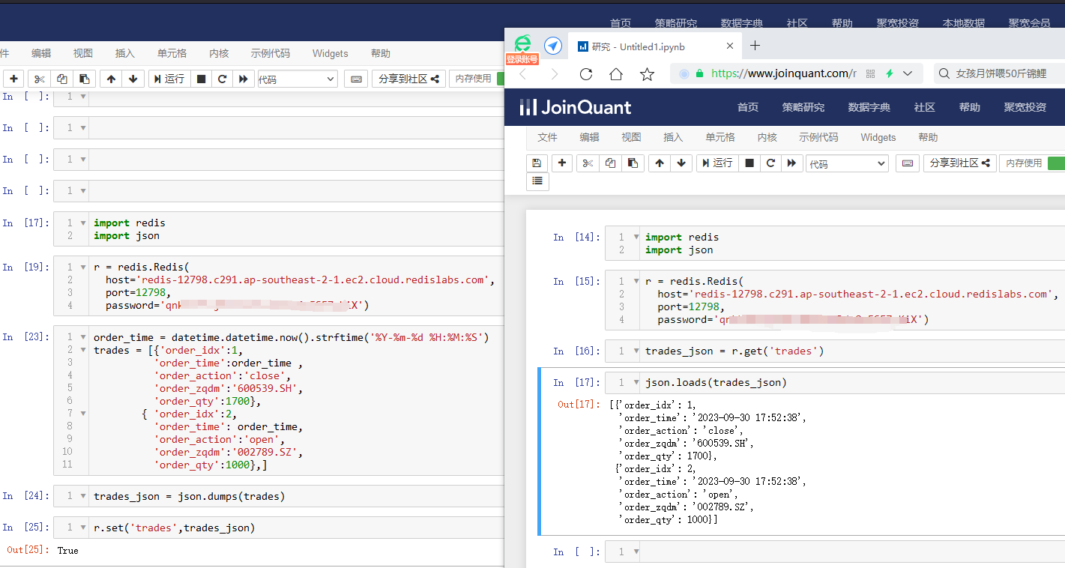Click JoinQuant logo in browser page

576,107
